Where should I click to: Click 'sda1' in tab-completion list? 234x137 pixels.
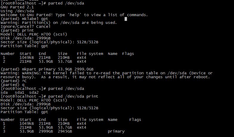pos(20,93)
